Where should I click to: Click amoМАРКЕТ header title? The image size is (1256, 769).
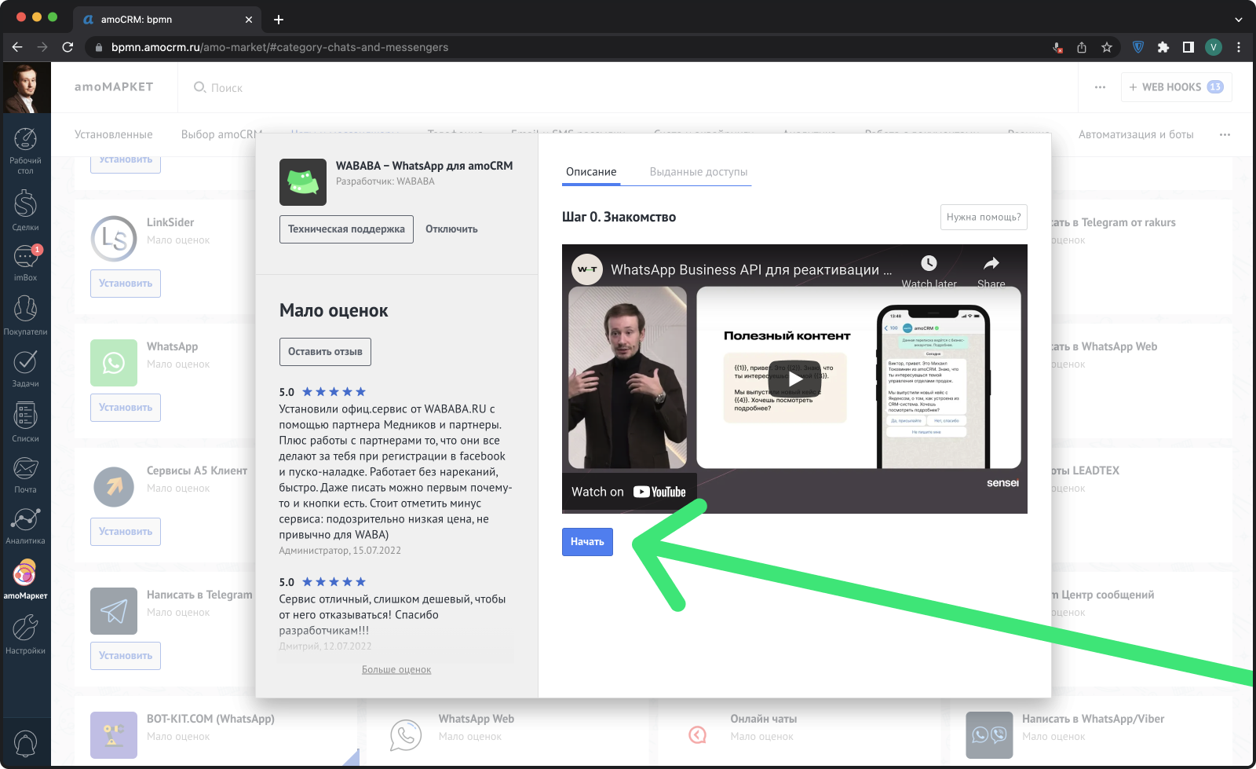click(114, 87)
